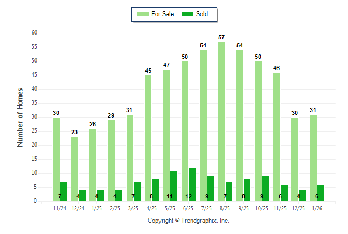Viewport: 348px width, 234px height.
Task: Click the 8/25 For Sale bar
Action: [x=221, y=121]
